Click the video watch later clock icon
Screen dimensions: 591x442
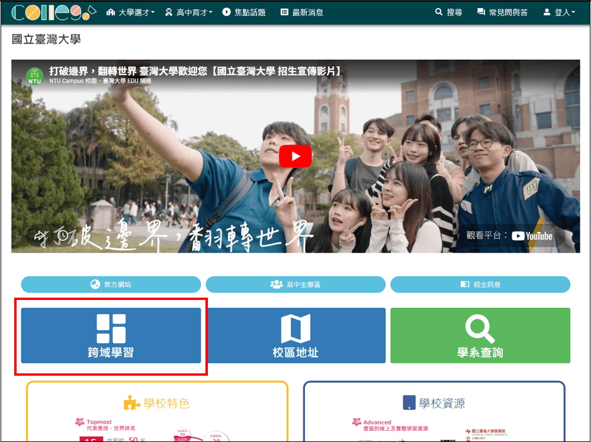[63, 236]
